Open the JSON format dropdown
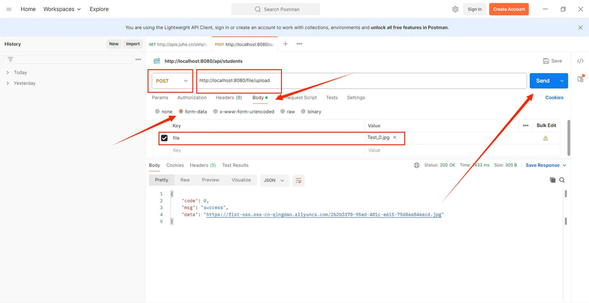This screenshot has width=589, height=303. pyautogui.click(x=274, y=180)
